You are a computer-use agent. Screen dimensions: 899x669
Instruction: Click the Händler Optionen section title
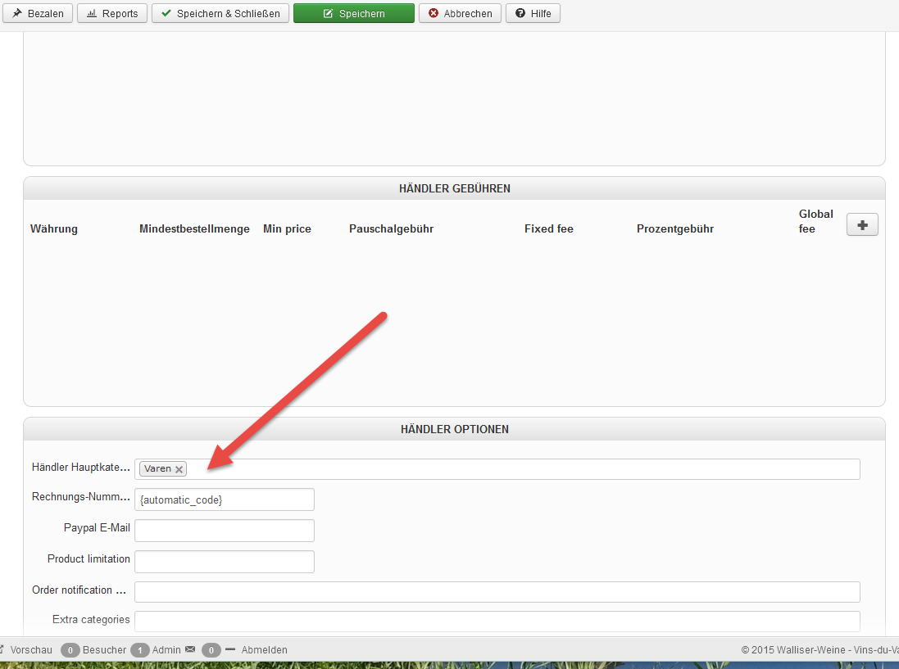point(455,429)
